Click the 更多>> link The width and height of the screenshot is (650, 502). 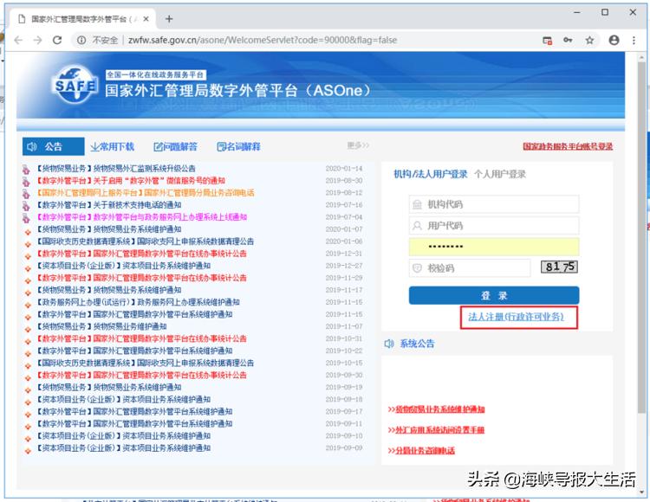coord(358,145)
